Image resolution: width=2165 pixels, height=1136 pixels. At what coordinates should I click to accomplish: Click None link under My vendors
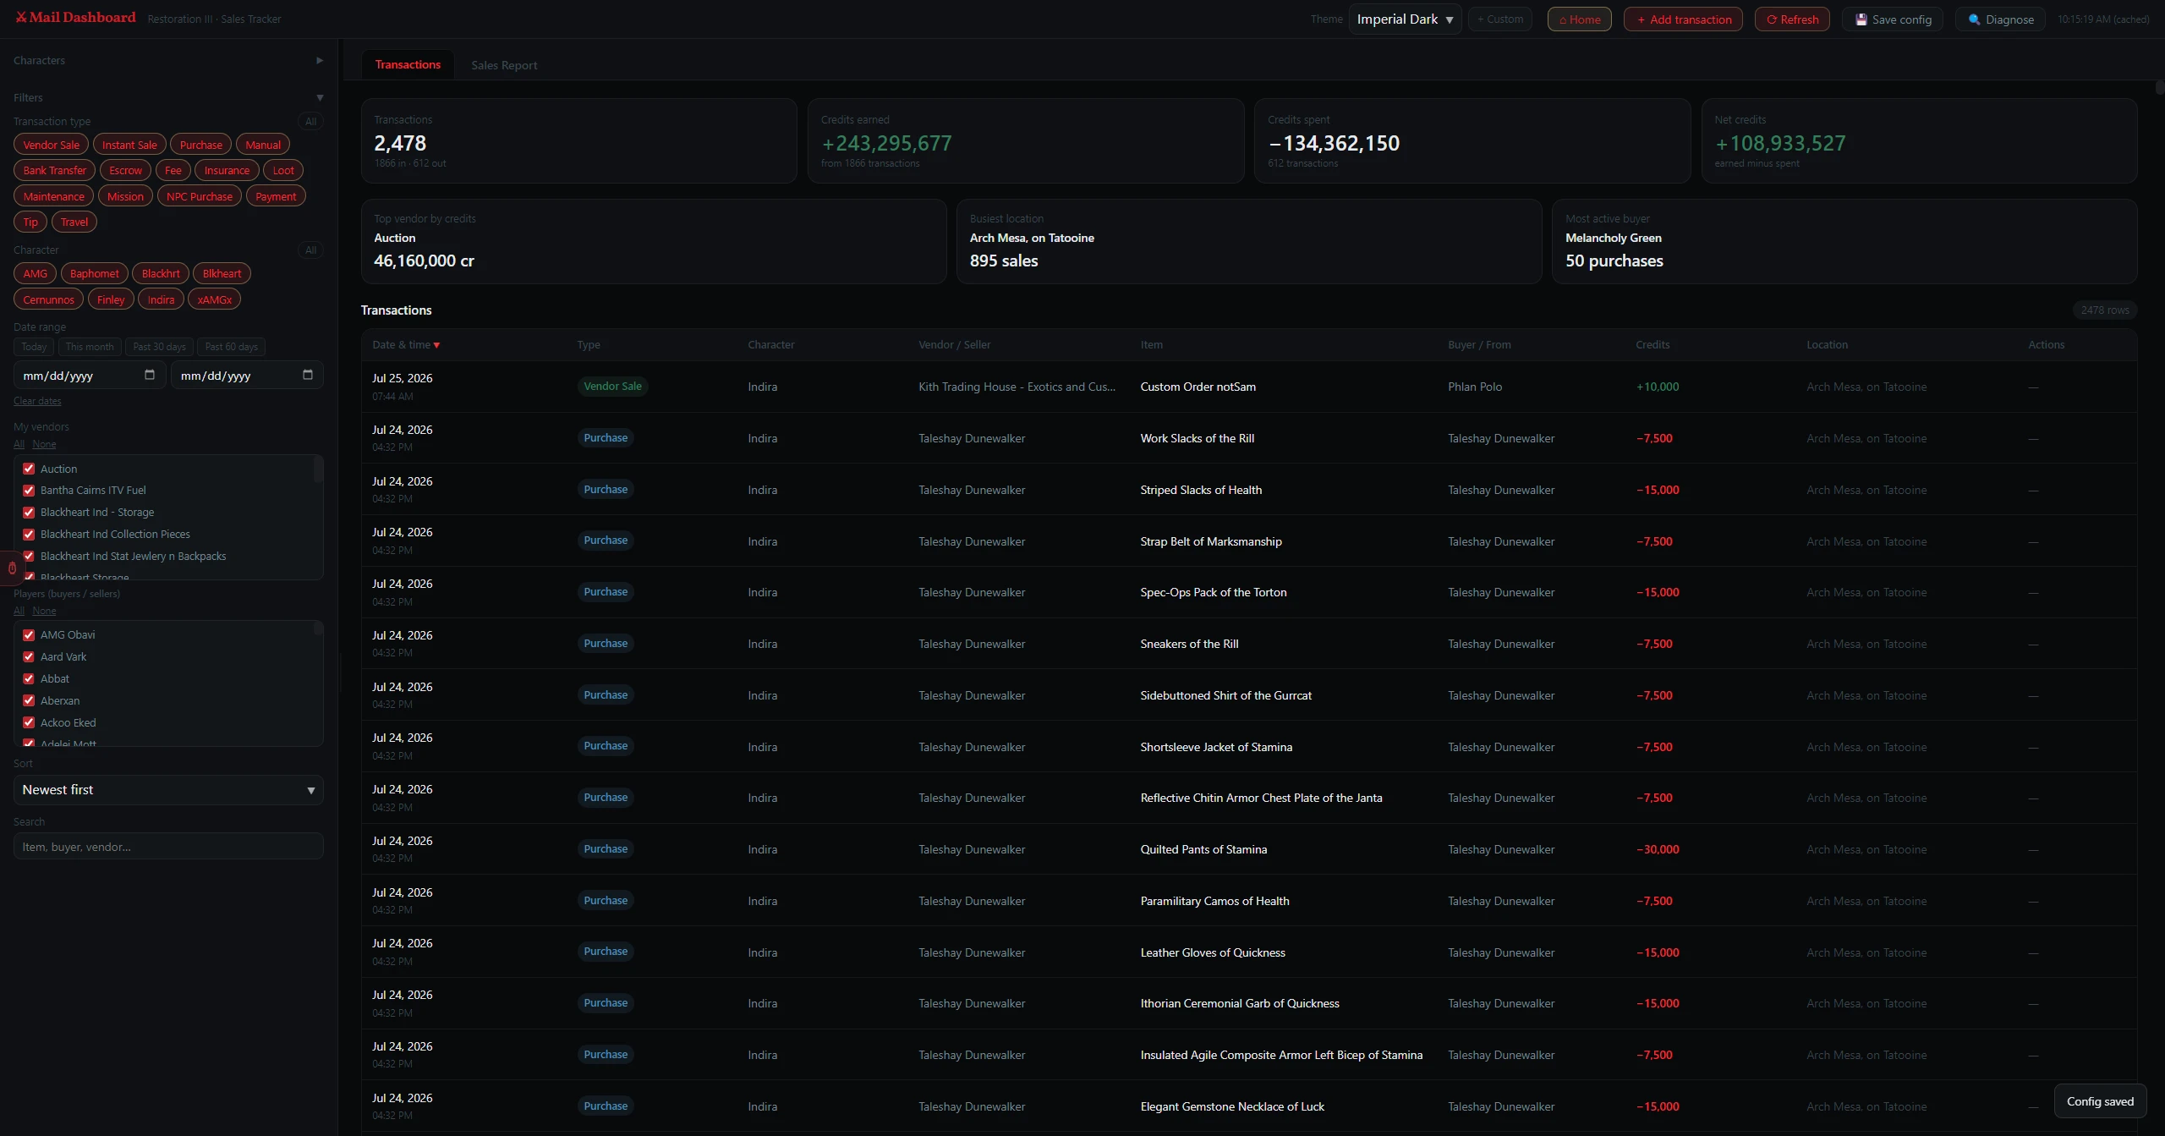[44, 444]
